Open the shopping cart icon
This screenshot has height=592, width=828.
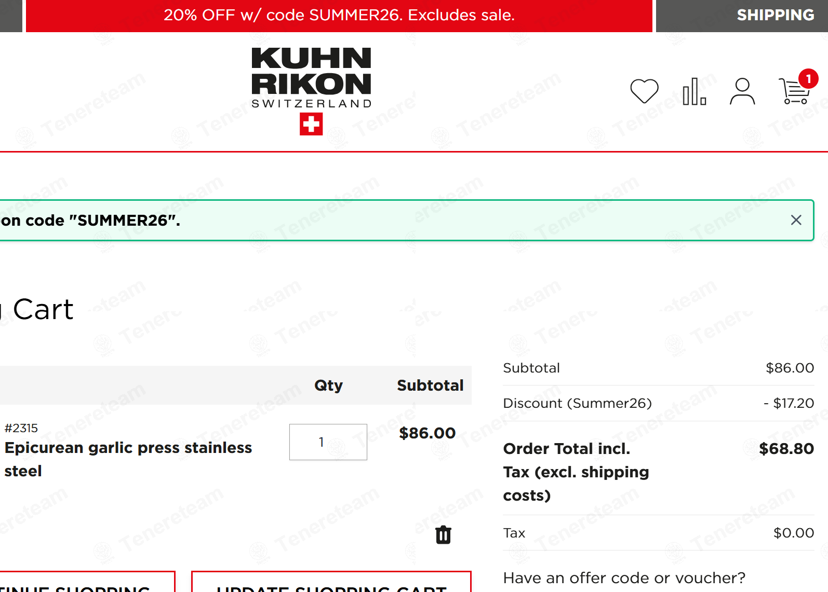[x=794, y=91]
